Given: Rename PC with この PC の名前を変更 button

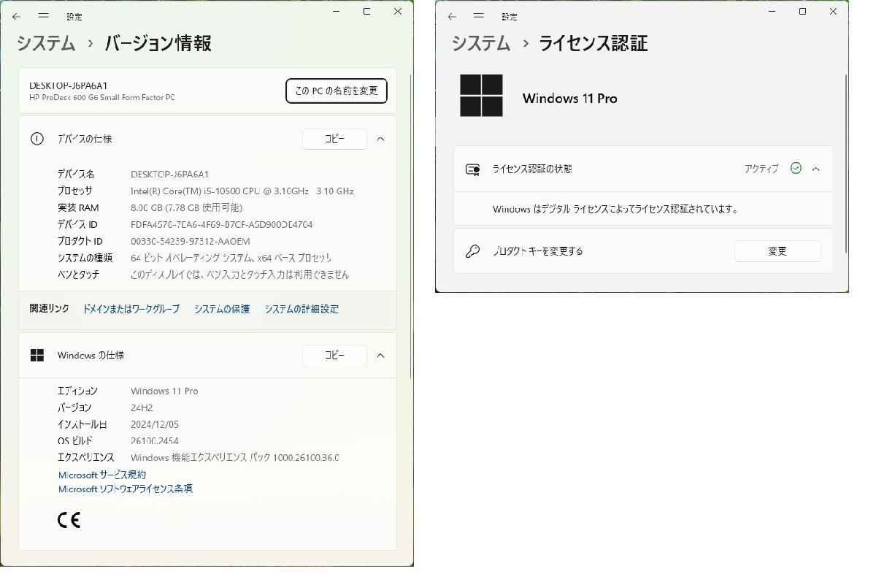Looking at the screenshot, I should tap(337, 91).
